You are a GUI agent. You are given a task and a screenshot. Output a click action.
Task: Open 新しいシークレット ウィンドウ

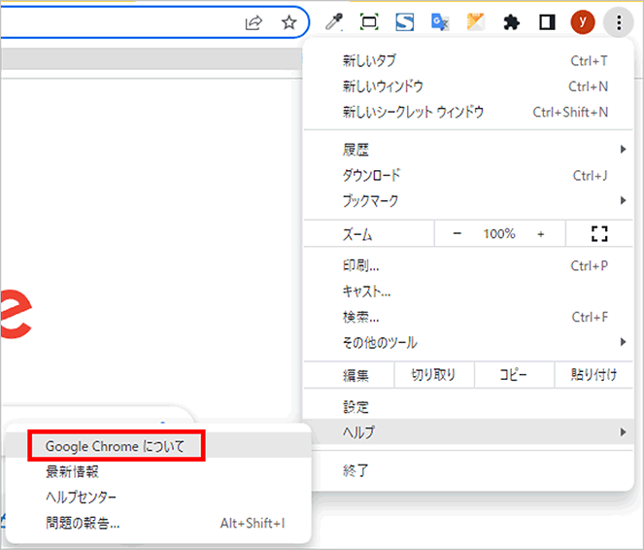click(468, 112)
